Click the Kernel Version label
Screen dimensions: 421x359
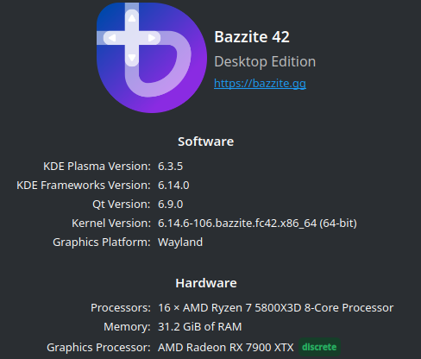click(x=111, y=224)
